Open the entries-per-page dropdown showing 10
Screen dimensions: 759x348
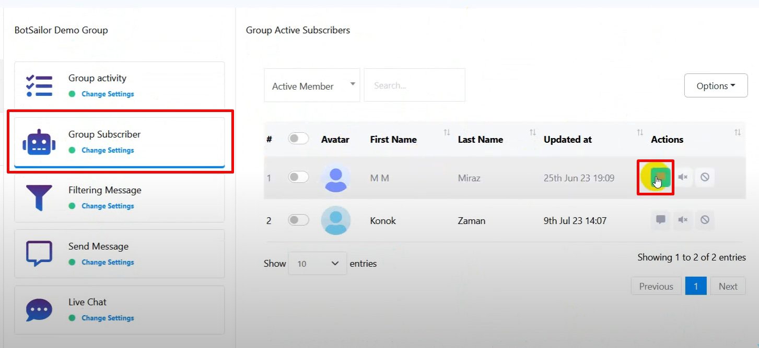[x=318, y=264]
